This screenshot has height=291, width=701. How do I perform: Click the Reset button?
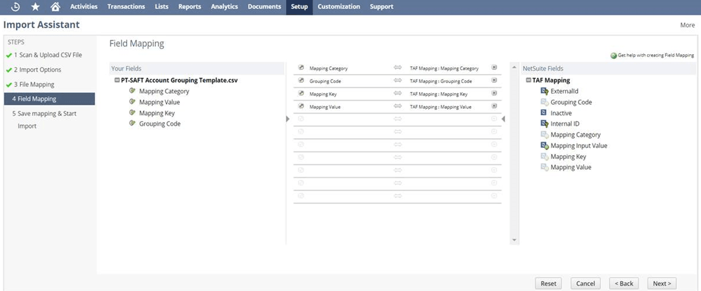click(549, 283)
